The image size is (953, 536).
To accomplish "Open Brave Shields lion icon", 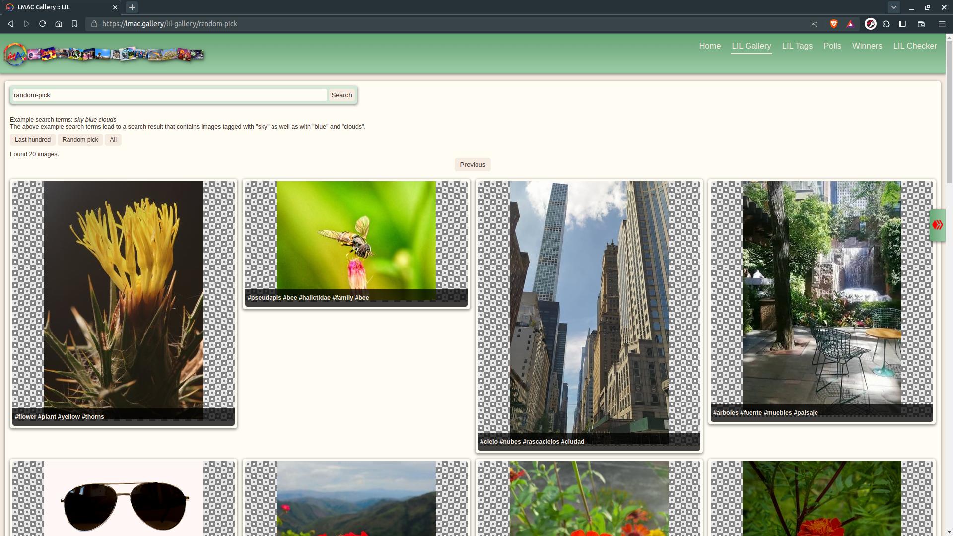I will [834, 24].
